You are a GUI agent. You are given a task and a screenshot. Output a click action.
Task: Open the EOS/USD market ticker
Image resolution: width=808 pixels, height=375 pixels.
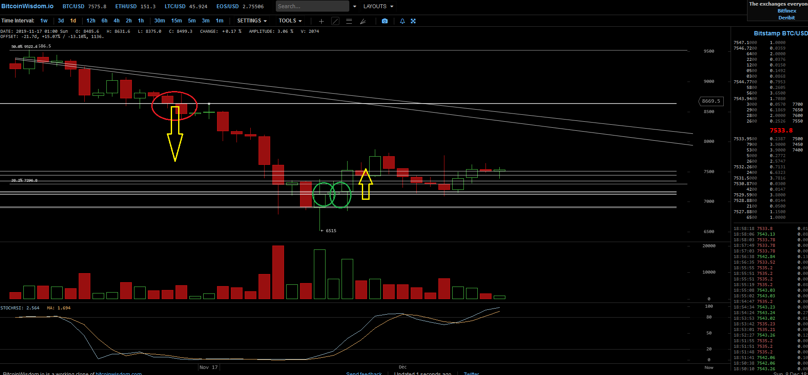240,6
